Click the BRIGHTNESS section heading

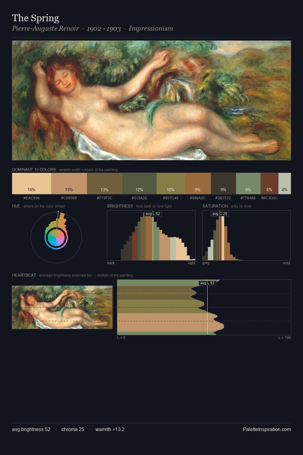point(120,206)
